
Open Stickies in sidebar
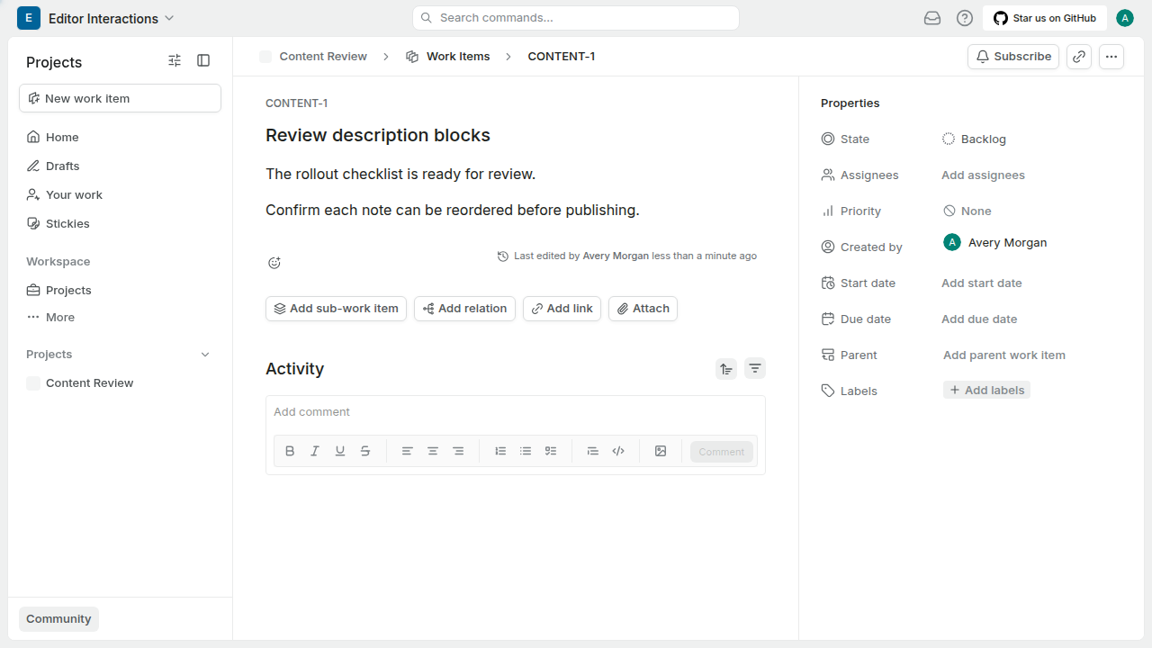[x=120, y=224]
